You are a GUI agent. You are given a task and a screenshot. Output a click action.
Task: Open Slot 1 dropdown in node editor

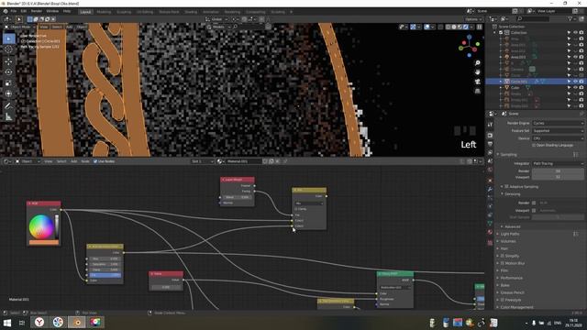202,161
